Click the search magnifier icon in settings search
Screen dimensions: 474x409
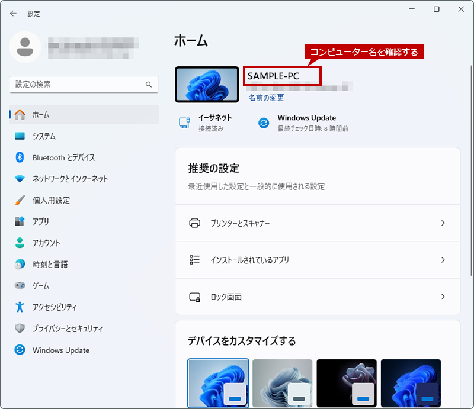pyautogui.click(x=149, y=84)
